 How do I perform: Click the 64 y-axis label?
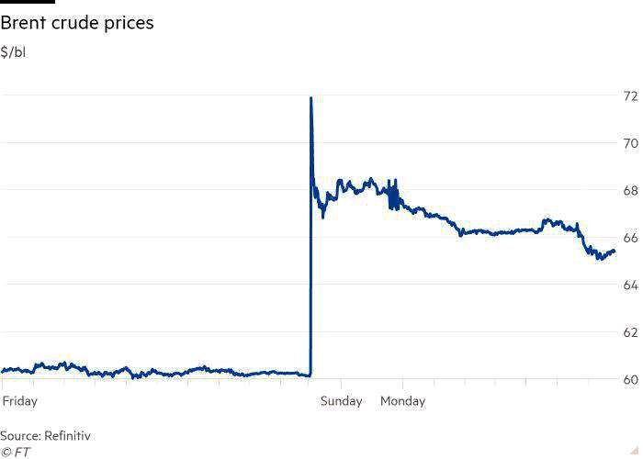[631, 285]
